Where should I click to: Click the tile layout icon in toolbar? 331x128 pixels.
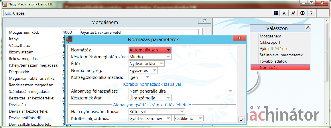pos(275,13)
